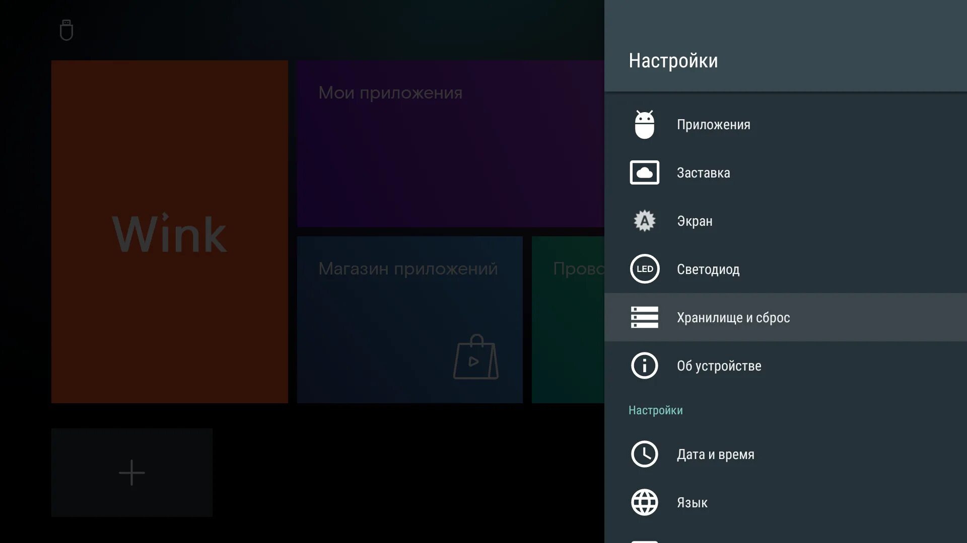Open Приложения settings entry
The width and height of the screenshot is (967, 543).
tap(713, 125)
